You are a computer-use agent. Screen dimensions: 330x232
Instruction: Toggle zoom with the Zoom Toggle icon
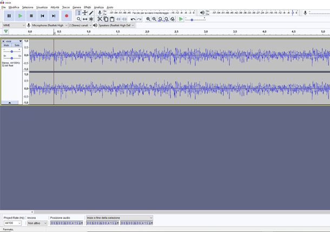[173, 19]
